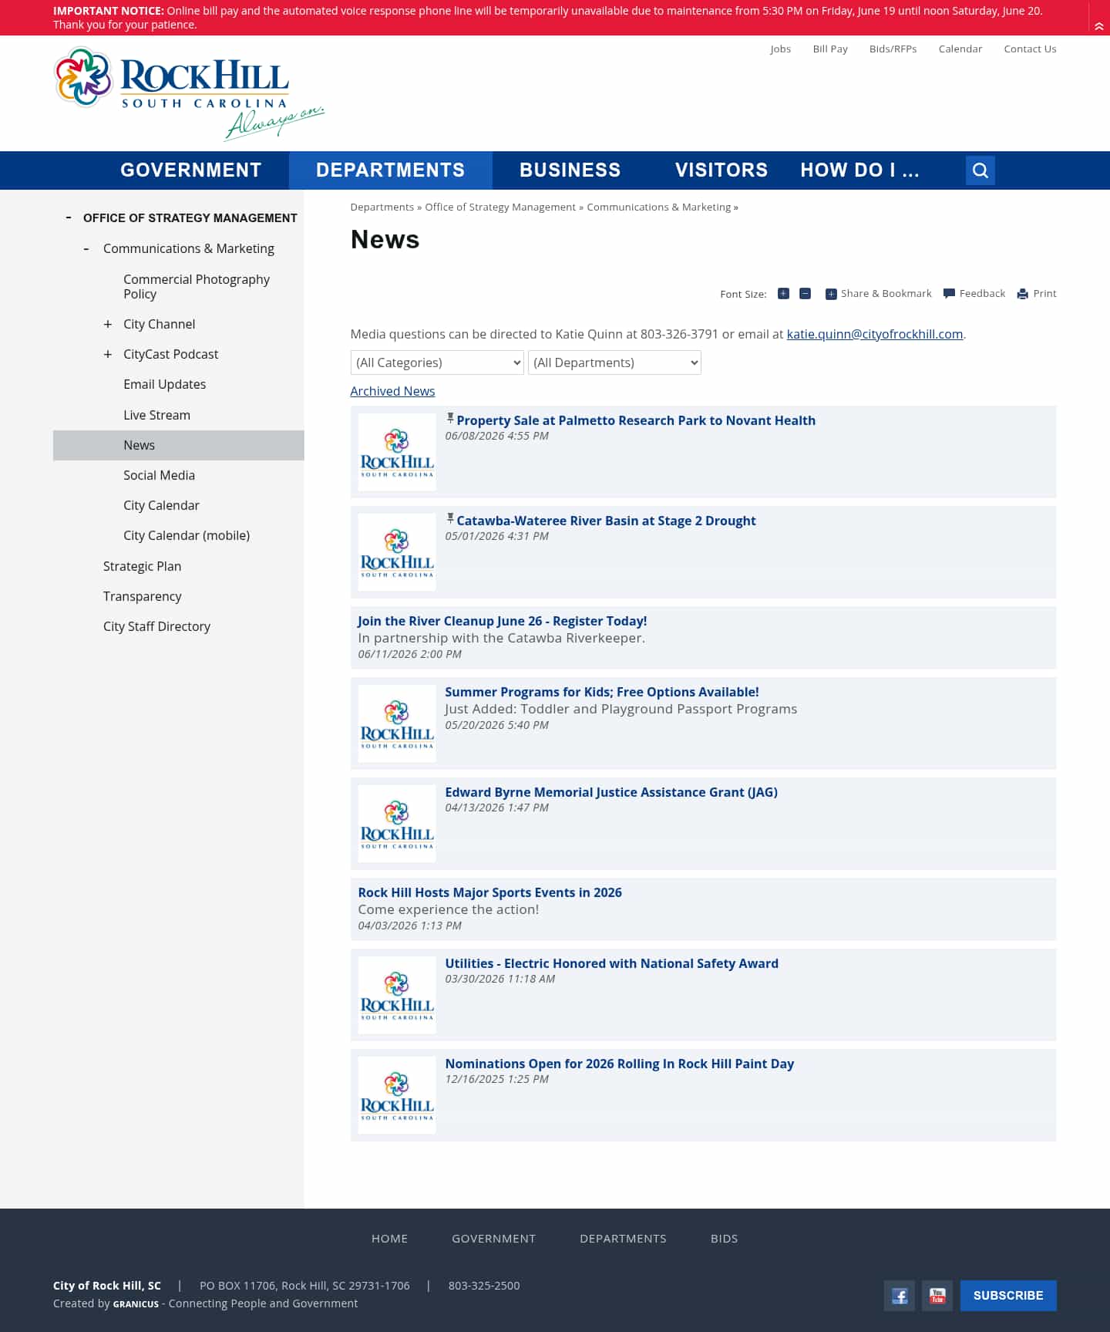Go to Departments in footer
The width and height of the screenshot is (1110, 1332).
623,1239
